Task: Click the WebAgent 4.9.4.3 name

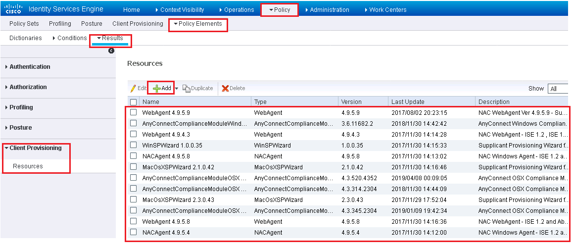Action: tap(166, 135)
